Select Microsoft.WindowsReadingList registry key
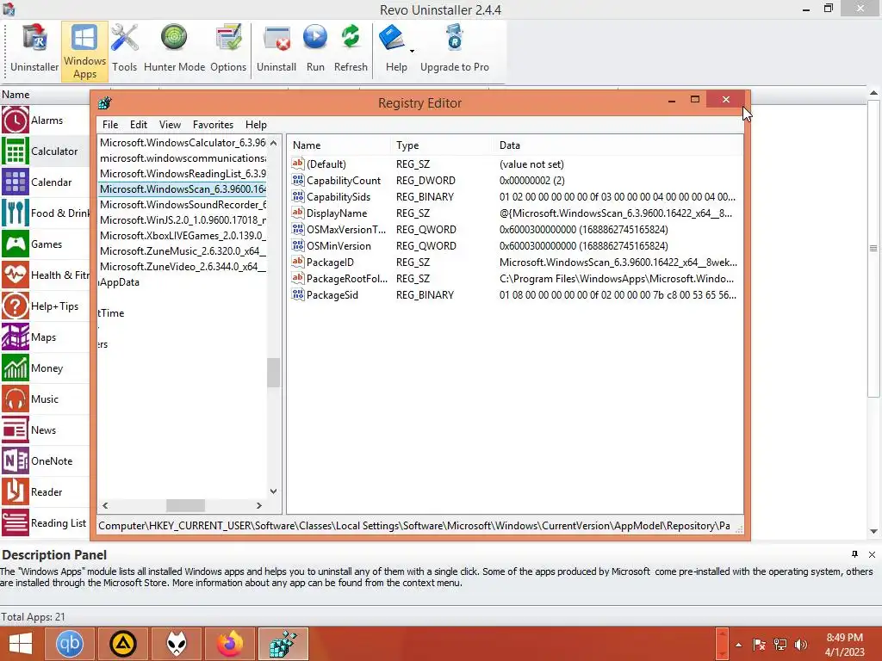The image size is (882, 661). tap(183, 174)
